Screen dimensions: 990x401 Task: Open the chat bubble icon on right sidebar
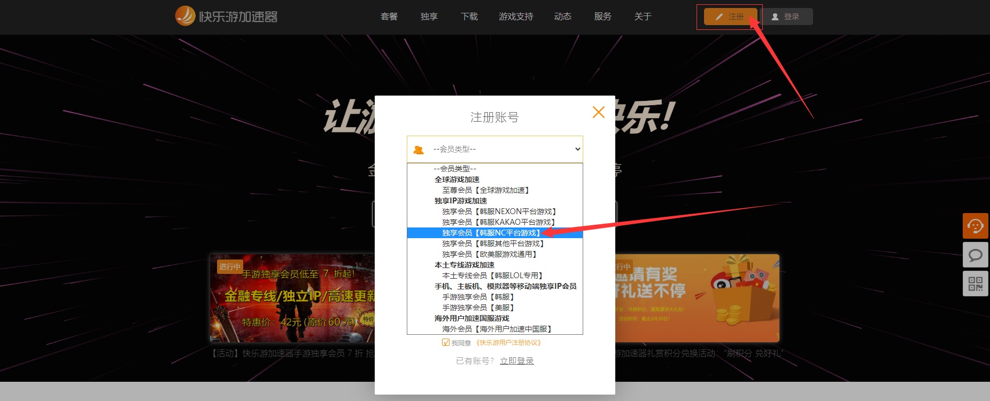point(976,255)
